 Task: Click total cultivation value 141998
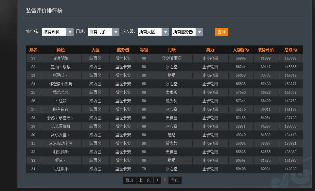pyautogui.click(x=290, y=160)
